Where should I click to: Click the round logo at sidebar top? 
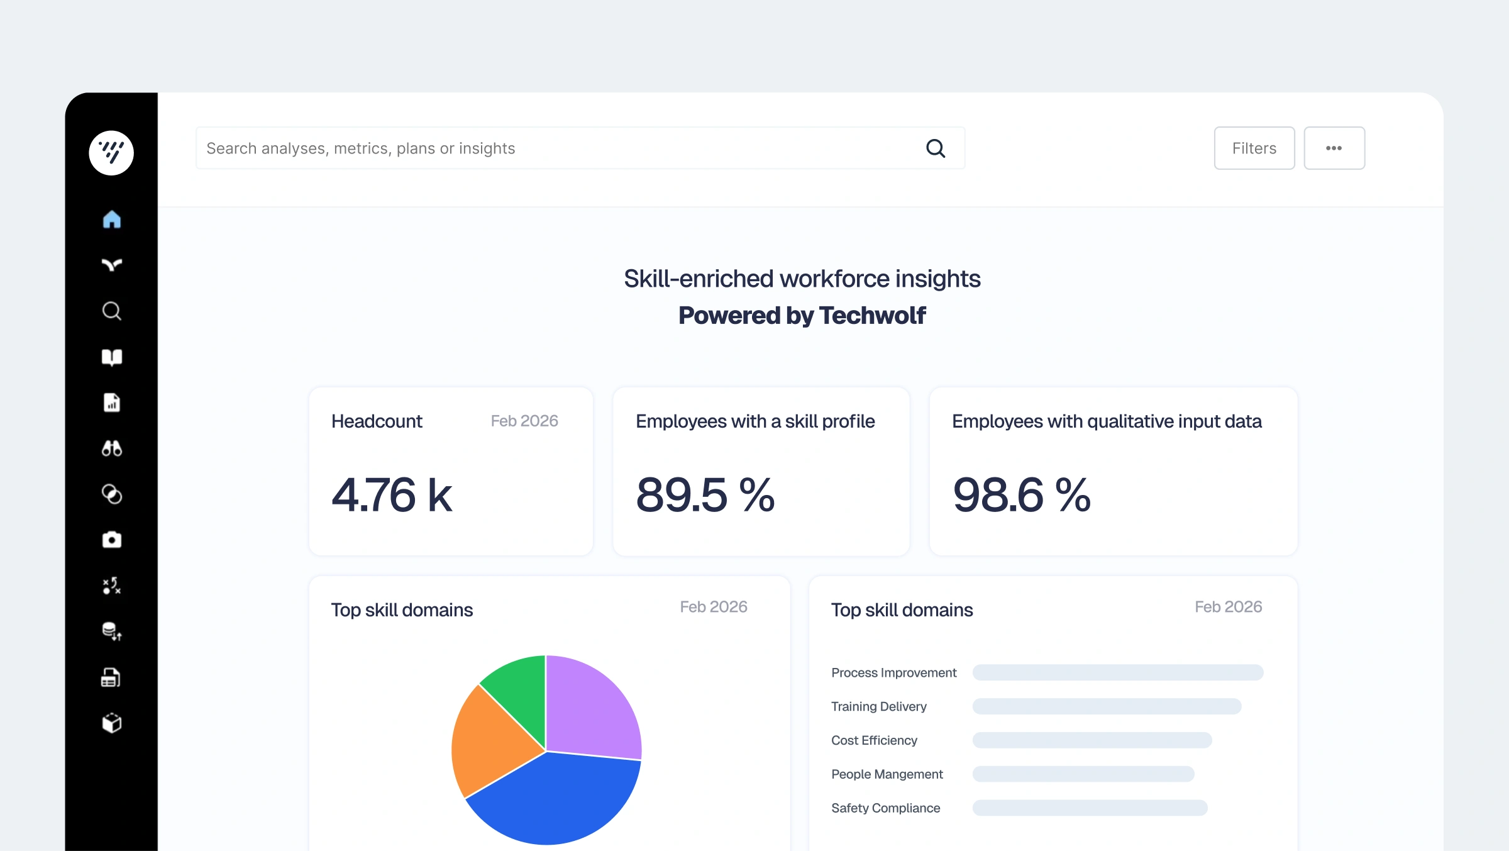click(111, 153)
